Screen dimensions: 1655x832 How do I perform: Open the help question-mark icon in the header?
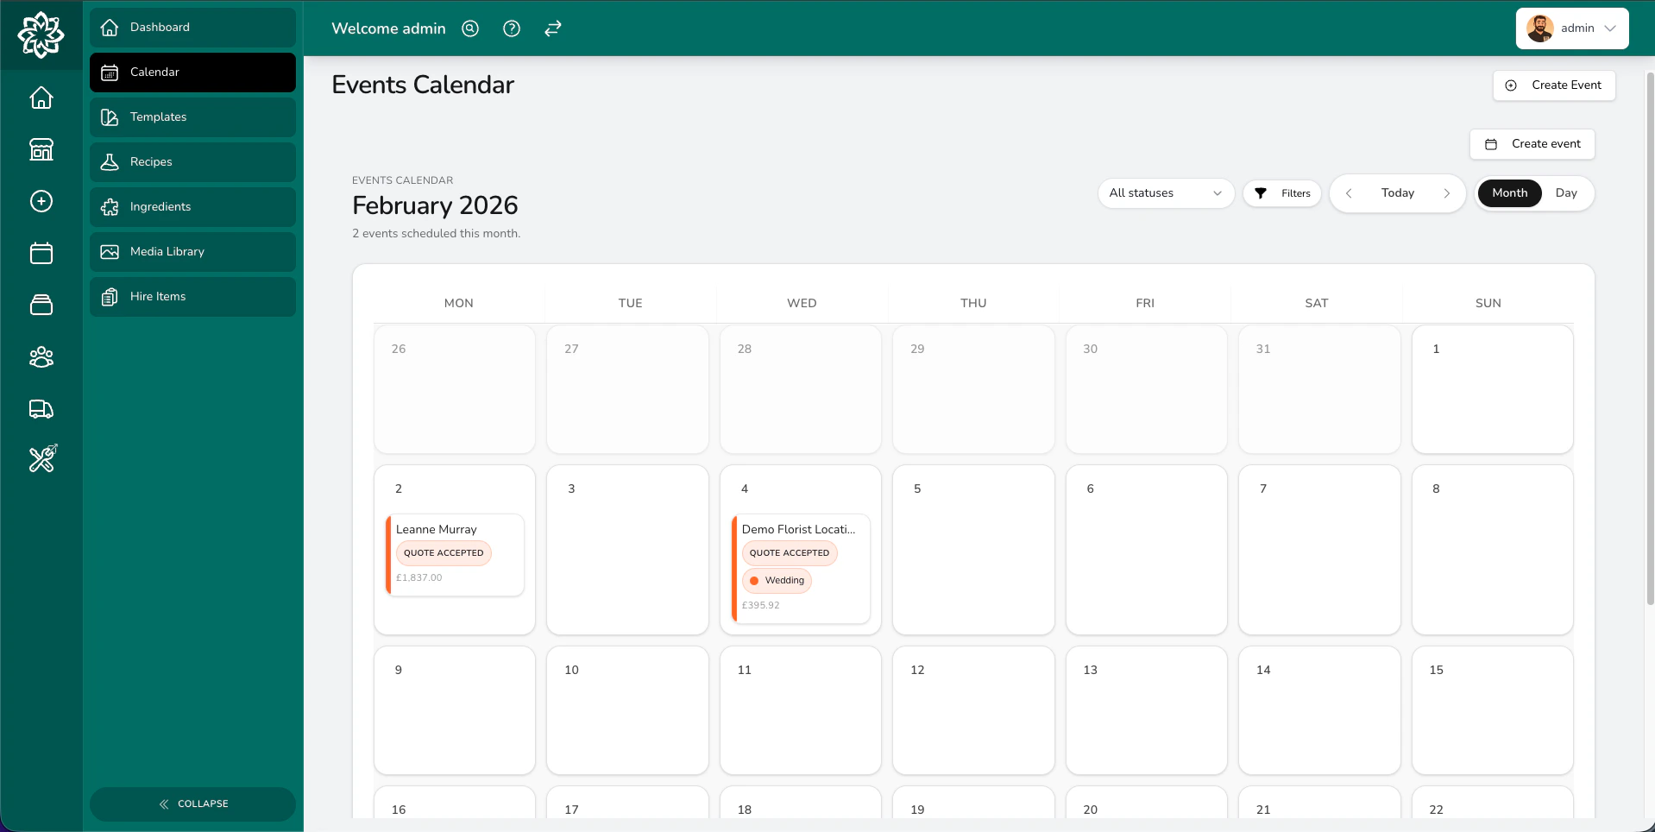click(511, 28)
